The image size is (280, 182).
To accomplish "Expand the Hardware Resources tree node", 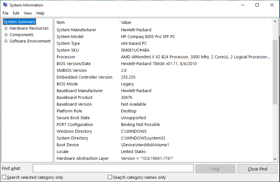I will click(x=6, y=28).
